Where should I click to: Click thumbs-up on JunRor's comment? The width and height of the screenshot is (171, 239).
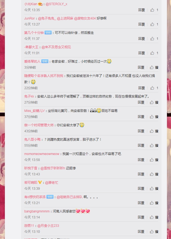tap(152, 24)
